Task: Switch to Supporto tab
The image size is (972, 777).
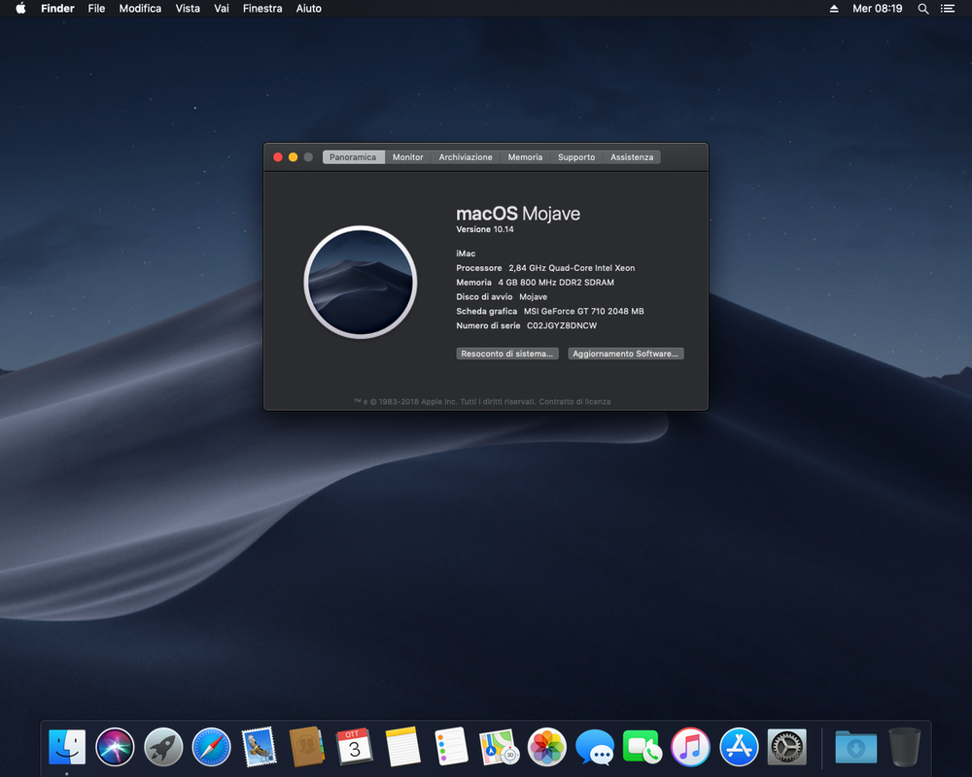Action: click(576, 156)
